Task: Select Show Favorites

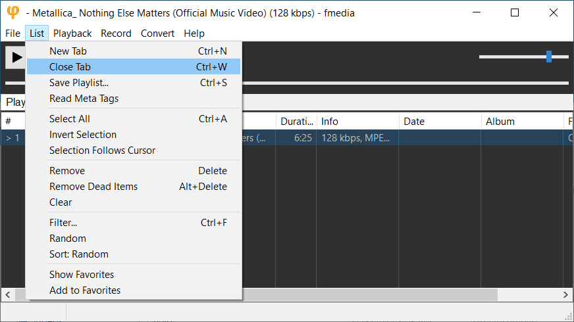Action: [134, 275]
